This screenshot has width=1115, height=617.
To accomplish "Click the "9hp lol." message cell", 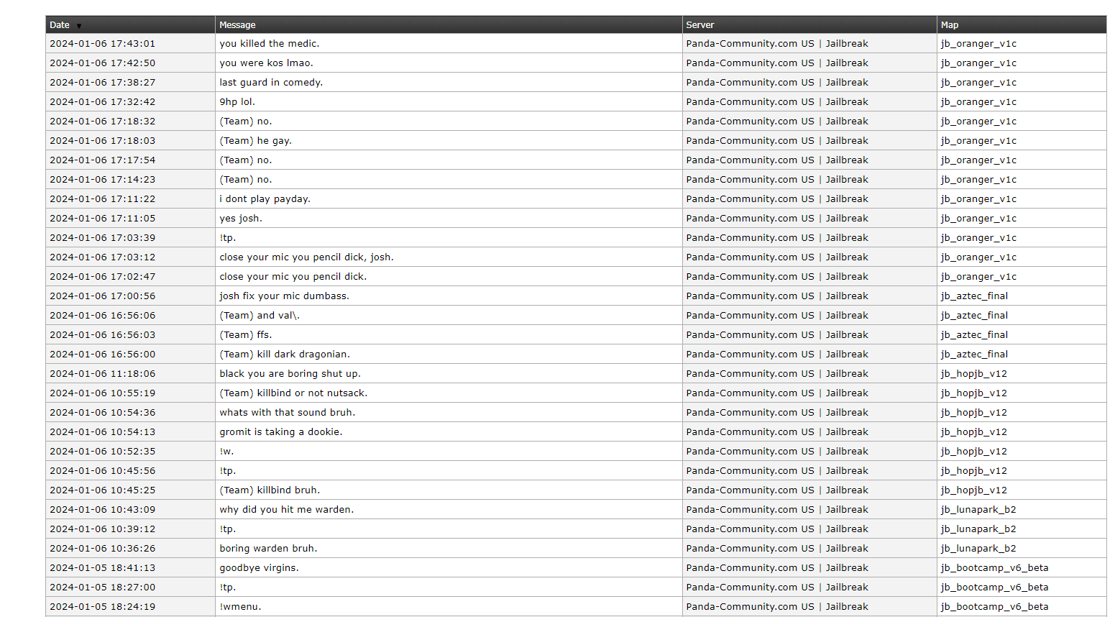I will [x=237, y=102].
